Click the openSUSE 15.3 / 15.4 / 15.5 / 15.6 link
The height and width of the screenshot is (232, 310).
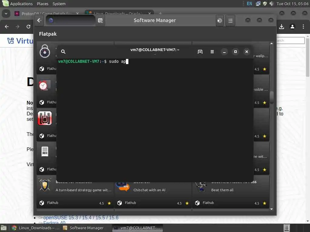(x=81, y=217)
